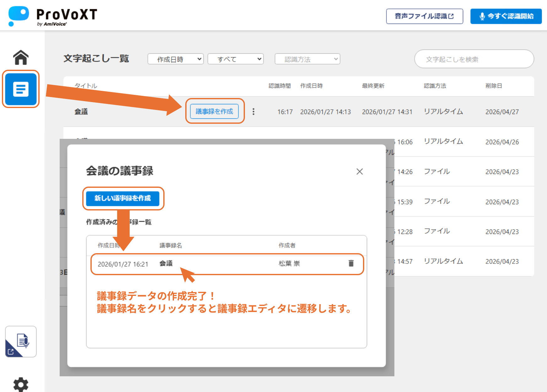This screenshot has height=392, width=547.
Task: Open the three-dot menu for 会議 row
Action: [x=253, y=112]
